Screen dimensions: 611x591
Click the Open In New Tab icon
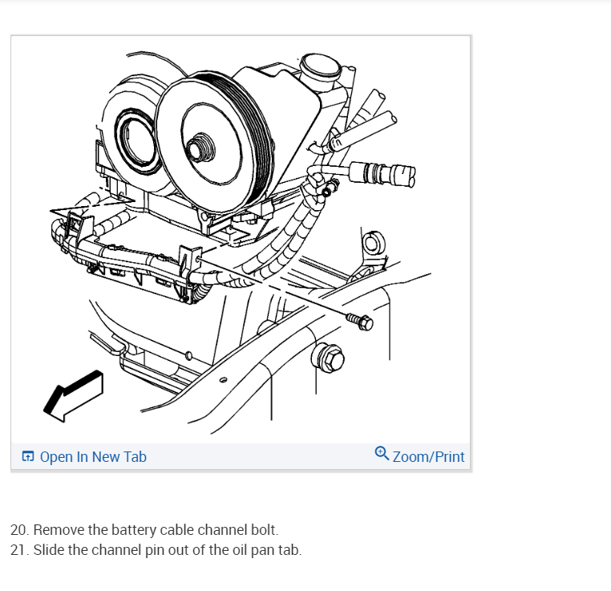(x=28, y=456)
